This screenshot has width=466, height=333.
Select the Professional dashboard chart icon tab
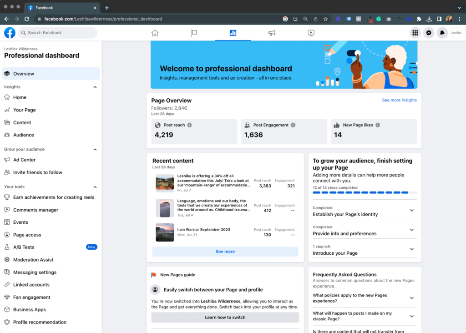coord(233,33)
